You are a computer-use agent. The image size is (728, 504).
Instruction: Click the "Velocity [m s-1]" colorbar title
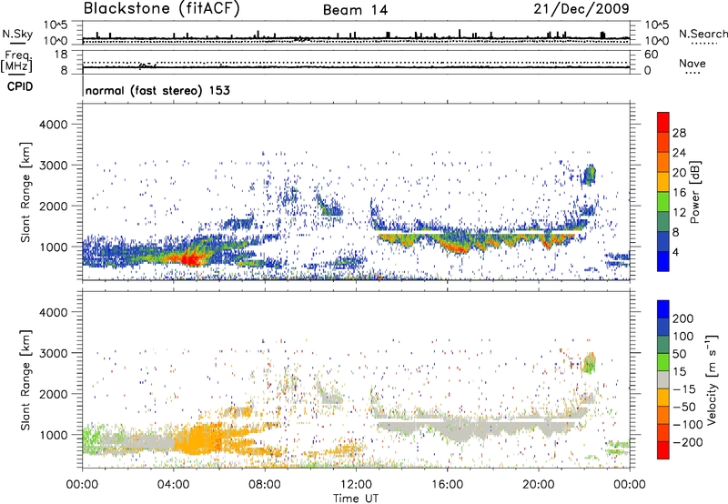tap(712, 379)
